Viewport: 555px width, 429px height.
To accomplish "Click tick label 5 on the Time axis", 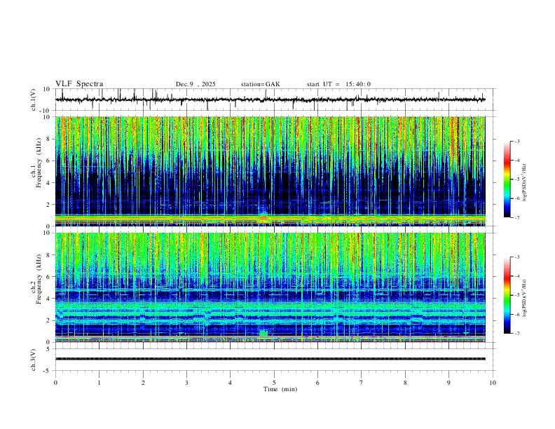I will coord(274,383).
